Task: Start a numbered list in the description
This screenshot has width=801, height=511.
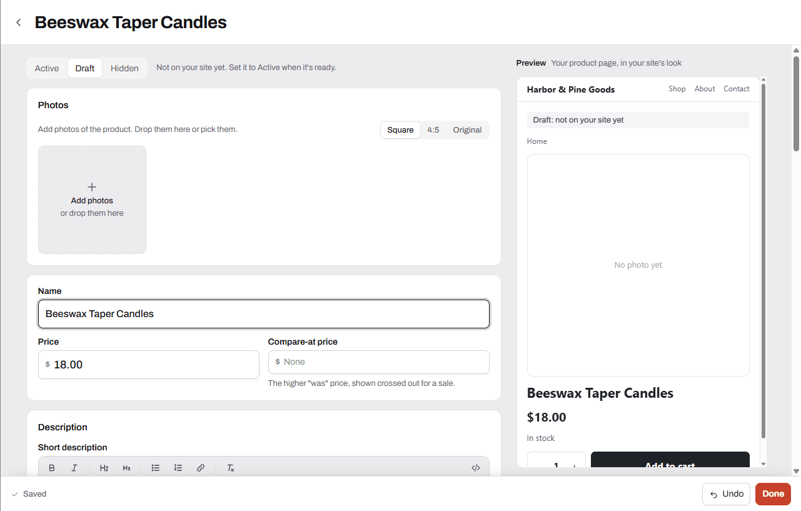Action: [178, 468]
